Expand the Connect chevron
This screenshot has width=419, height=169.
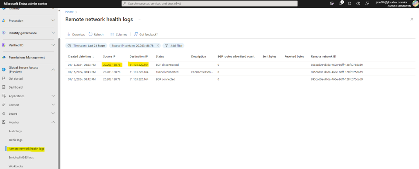coord(53,105)
